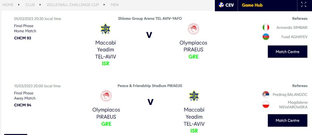
Task: Toggle fullscreen with the expand icon
Action: click(x=303, y=5)
